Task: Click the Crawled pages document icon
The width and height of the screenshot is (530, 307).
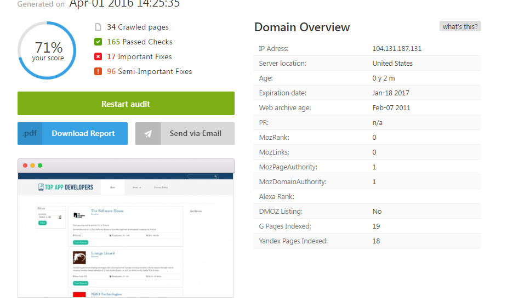Action: tap(98, 27)
